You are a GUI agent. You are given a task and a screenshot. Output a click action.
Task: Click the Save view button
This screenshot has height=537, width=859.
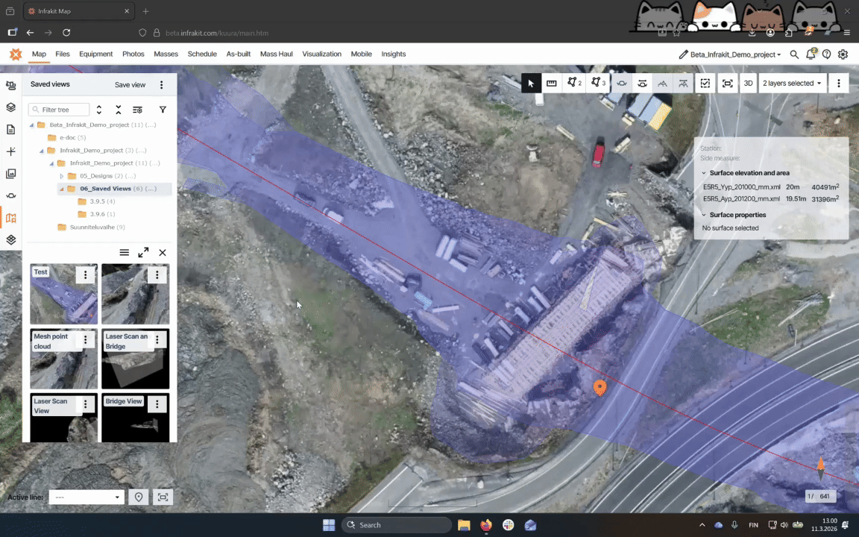(130, 85)
